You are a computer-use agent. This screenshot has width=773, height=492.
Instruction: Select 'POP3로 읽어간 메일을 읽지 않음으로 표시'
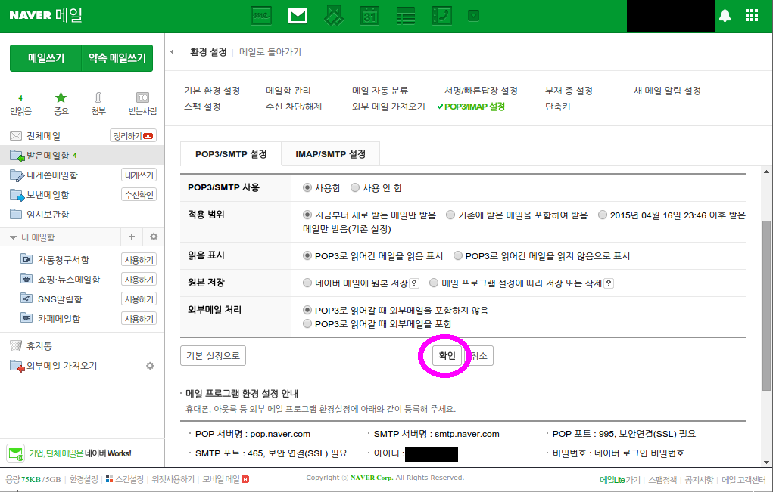[457, 255]
